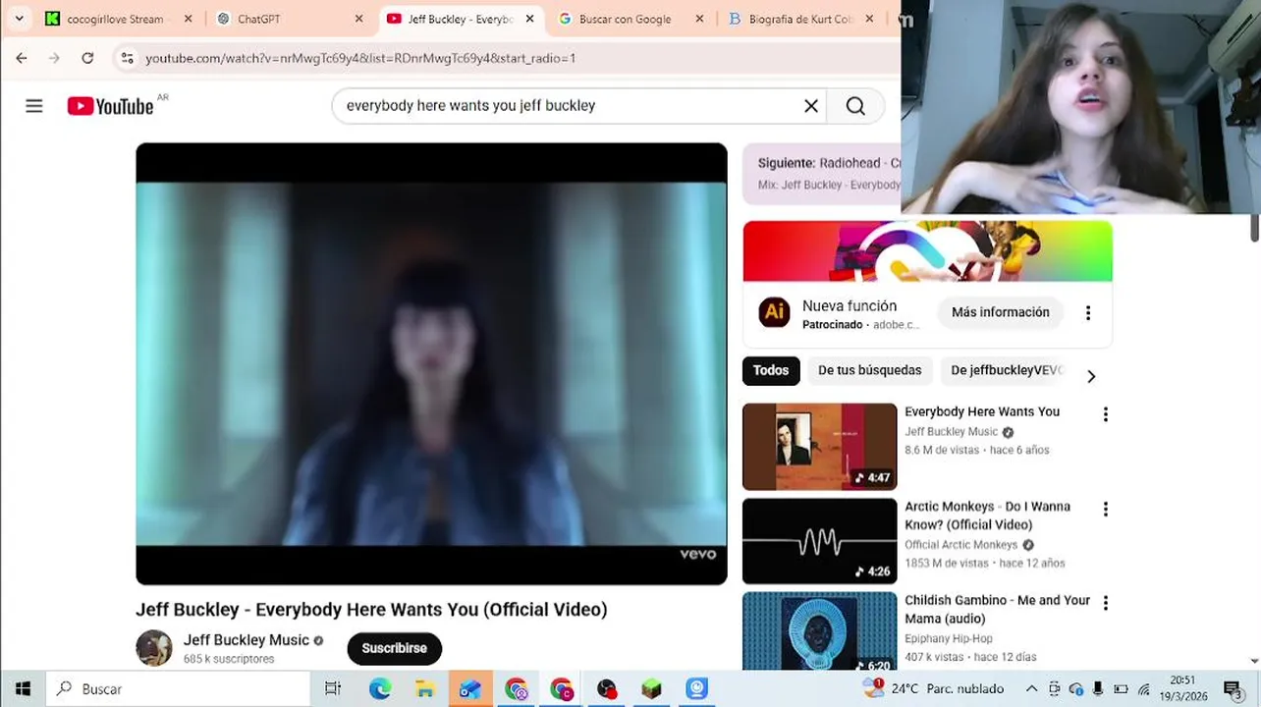
Task: Click the video player to pause
Action: pos(431,363)
